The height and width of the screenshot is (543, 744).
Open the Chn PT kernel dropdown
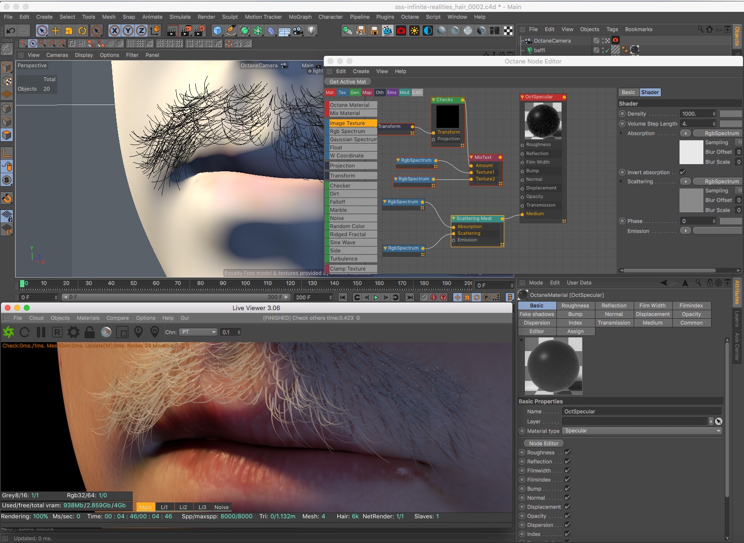pos(199,332)
